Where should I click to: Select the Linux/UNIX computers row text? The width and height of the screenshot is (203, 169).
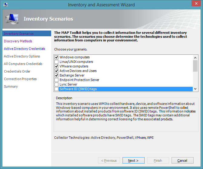click(x=76, y=62)
